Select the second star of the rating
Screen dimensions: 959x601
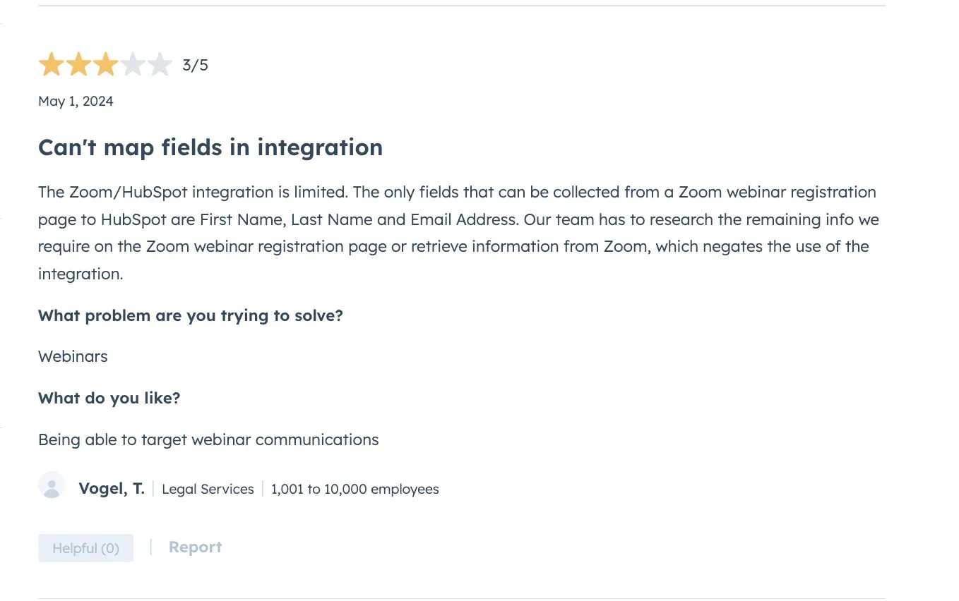point(78,64)
